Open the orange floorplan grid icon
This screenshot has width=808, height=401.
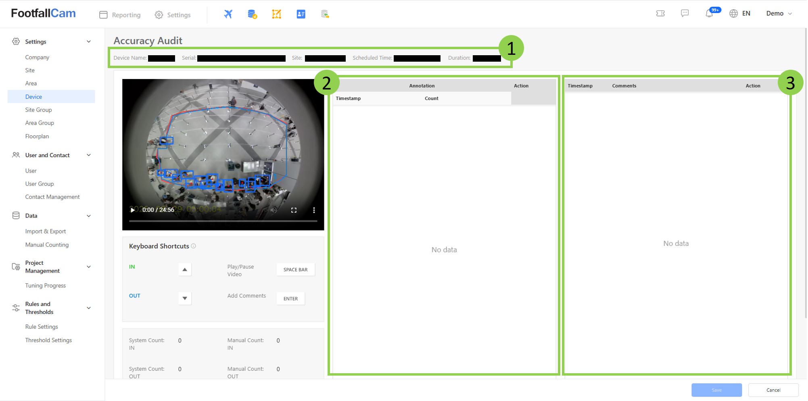pyautogui.click(x=276, y=14)
